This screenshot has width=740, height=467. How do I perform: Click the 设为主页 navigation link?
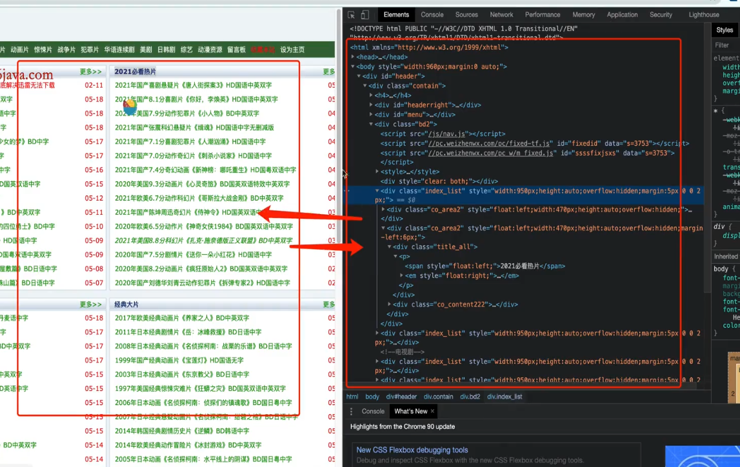coord(292,50)
